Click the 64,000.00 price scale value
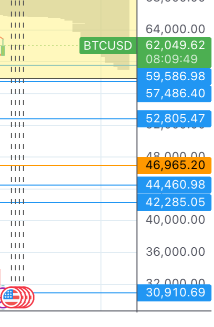Screen dimensions: 214x327 pos(175,29)
